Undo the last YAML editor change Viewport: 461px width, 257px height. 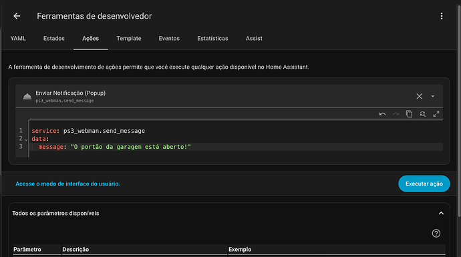pyautogui.click(x=382, y=114)
